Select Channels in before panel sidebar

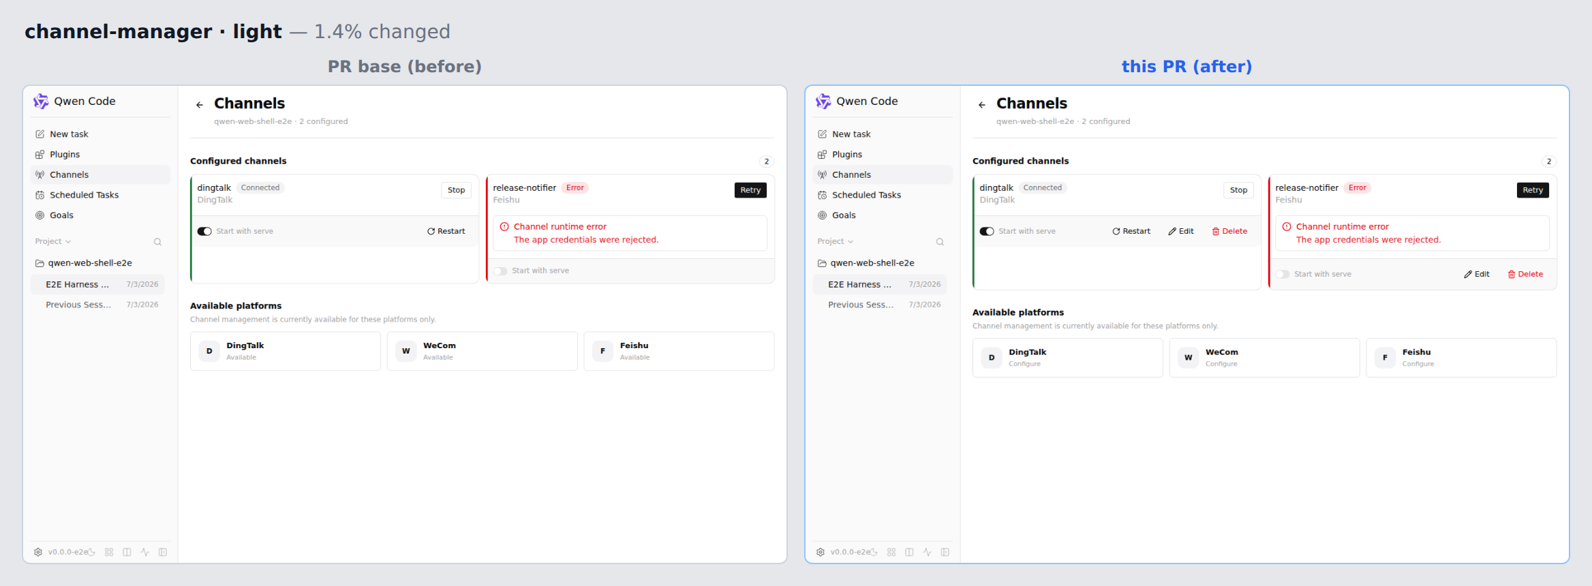99,175
